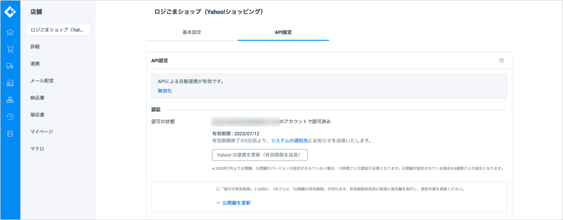Image resolution: width=563 pixels, height=220 pixels.
Task: Select ロジごまショップ in the store list
Action: click(58, 30)
